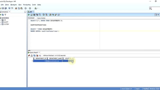Click the Commit icon in worksheet toolbar

[43, 15]
